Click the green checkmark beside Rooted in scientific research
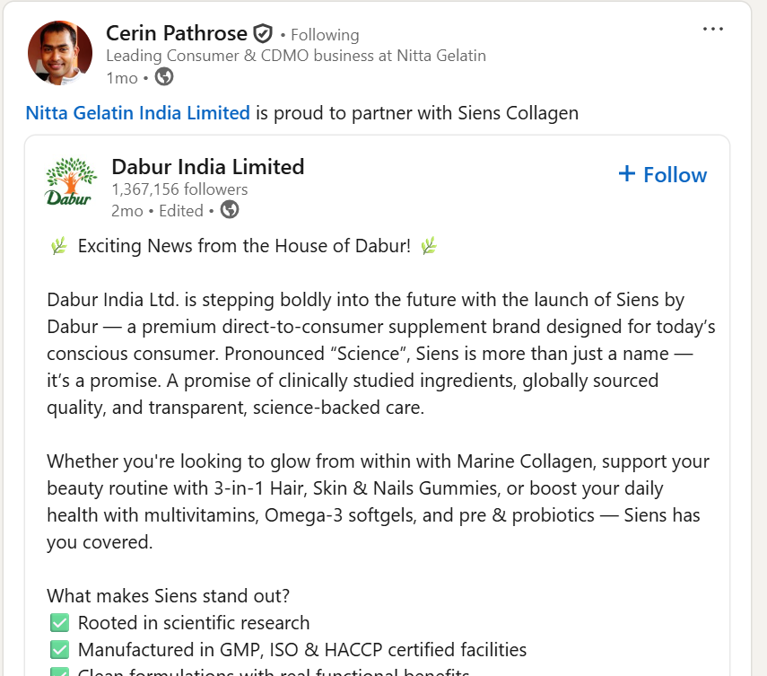 (x=59, y=623)
